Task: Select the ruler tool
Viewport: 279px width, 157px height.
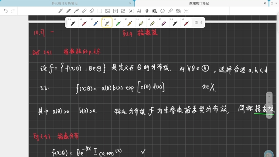Action: [170, 11]
